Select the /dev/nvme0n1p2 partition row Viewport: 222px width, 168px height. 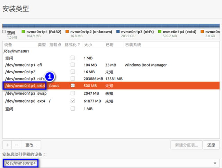(21, 72)
